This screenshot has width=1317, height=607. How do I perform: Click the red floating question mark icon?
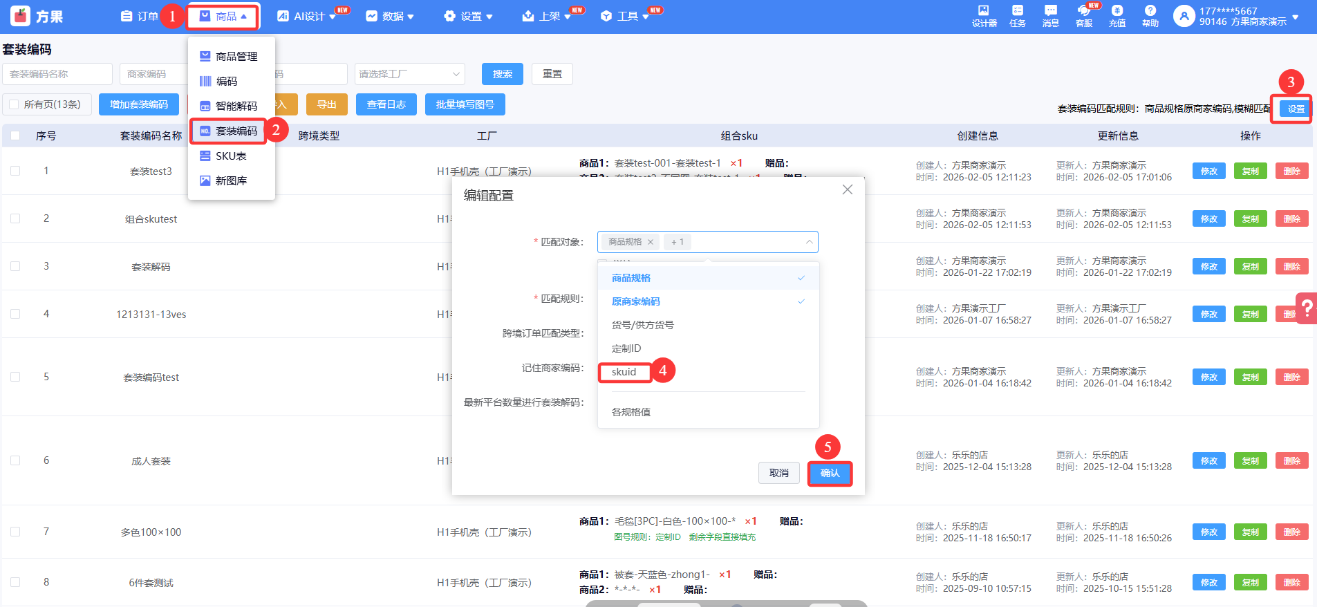(x=1307, y=308)
